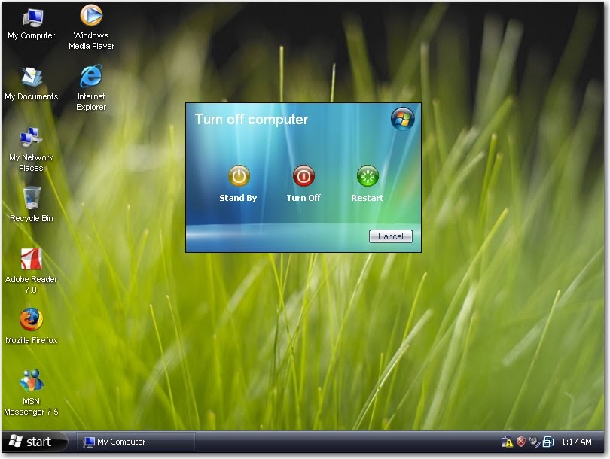
Task: Open My Documents
Action: click(30, 78)
